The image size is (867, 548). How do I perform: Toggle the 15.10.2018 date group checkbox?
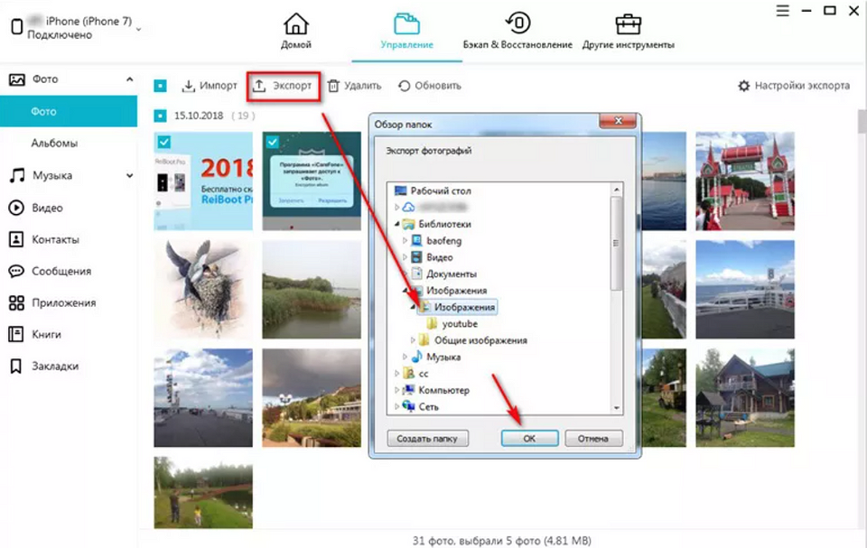[161, 116]
